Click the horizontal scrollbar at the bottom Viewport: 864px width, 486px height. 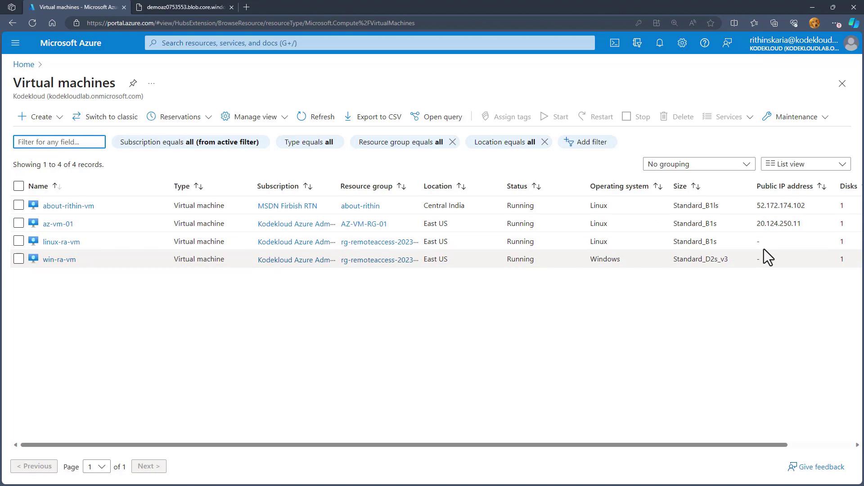click(x=403, y=445)
